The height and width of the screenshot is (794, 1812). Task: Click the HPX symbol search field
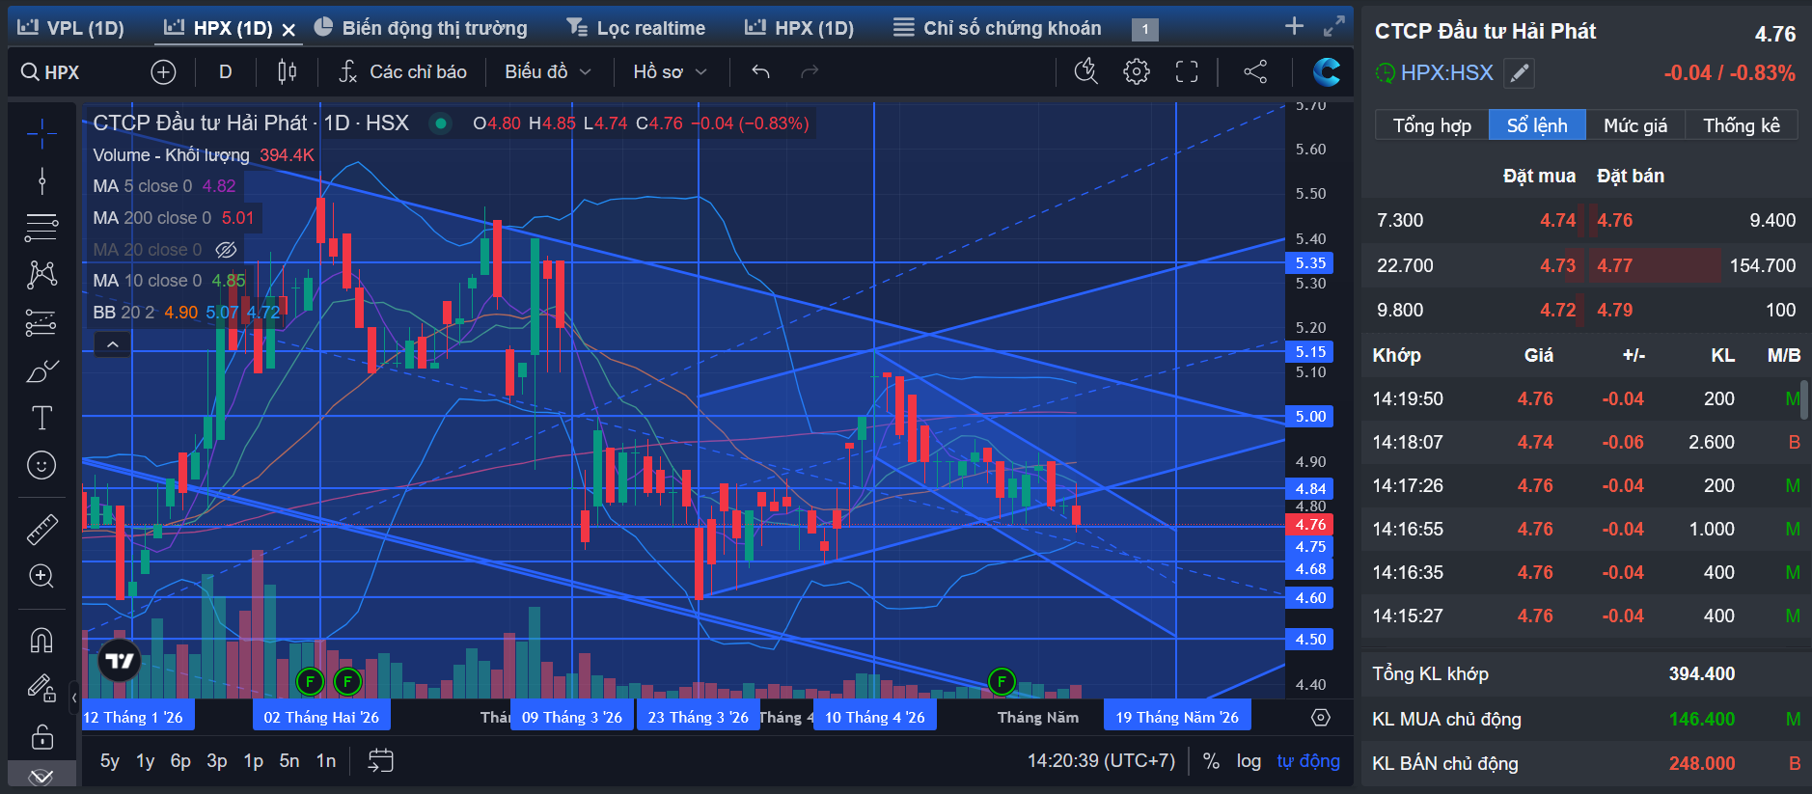63,71
